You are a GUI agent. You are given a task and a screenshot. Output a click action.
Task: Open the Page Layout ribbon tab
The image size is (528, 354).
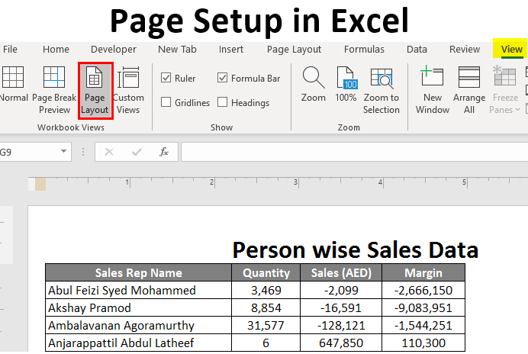294,50
